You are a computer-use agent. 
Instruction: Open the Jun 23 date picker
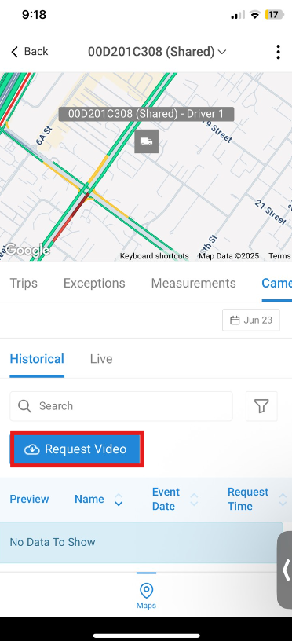click(x=250, y=320)
